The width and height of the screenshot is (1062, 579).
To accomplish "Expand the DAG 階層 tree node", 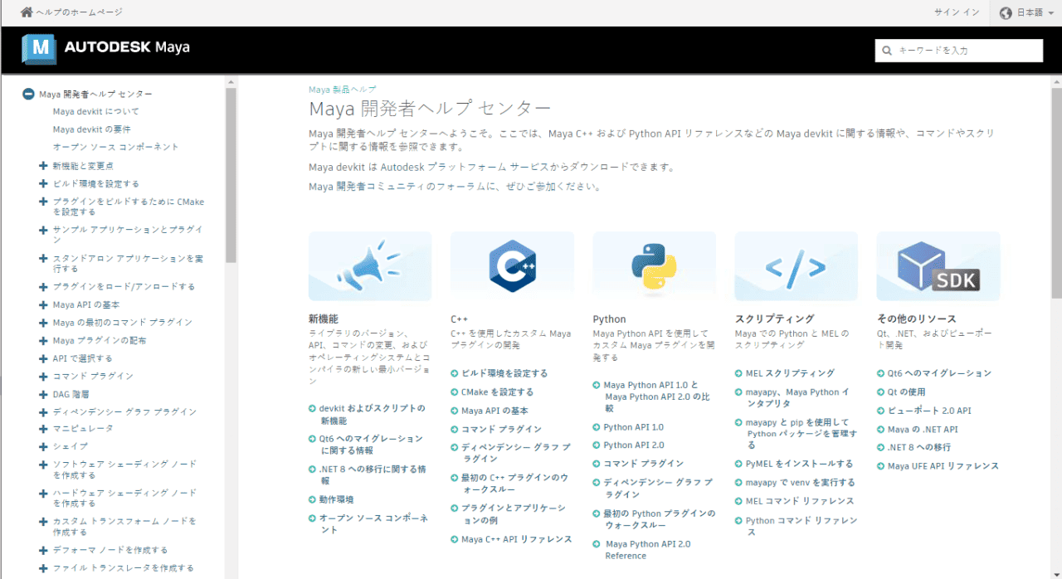I will [43, 394].
